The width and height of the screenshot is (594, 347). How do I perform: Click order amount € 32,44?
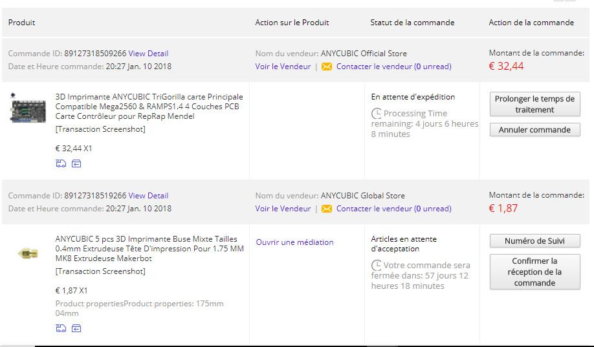point(506,66)
